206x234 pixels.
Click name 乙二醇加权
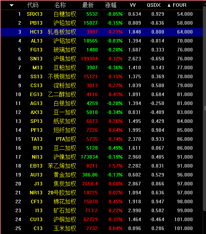point(62,94)
